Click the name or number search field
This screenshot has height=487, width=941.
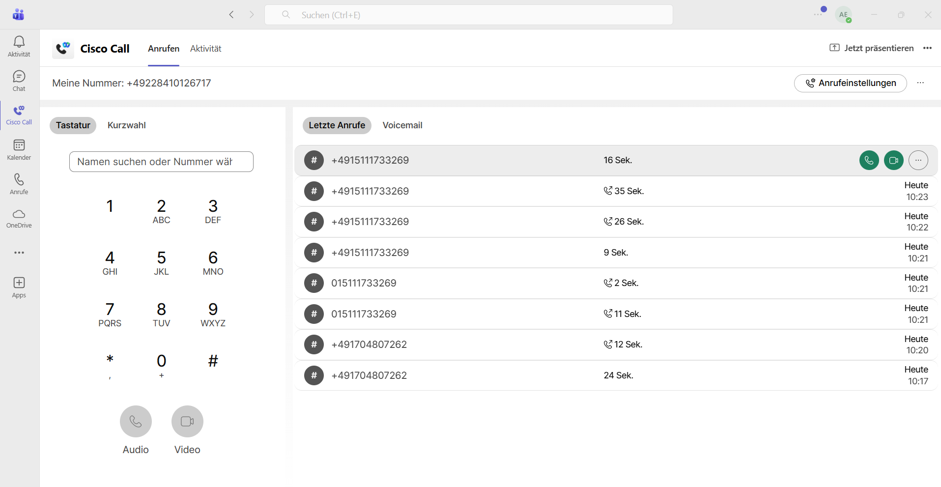[161, 162]
